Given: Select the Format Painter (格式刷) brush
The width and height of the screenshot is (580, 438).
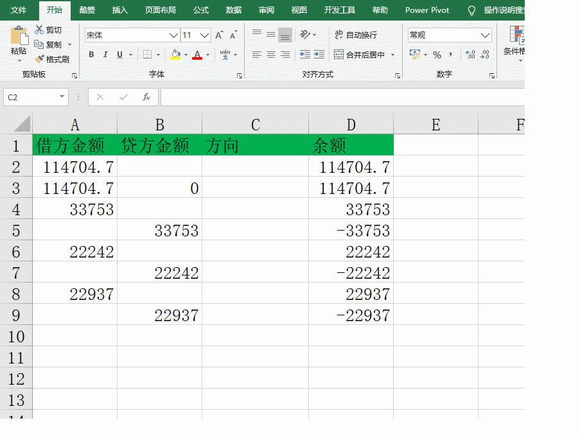Looking at the screenshot, I should point(39,59).
